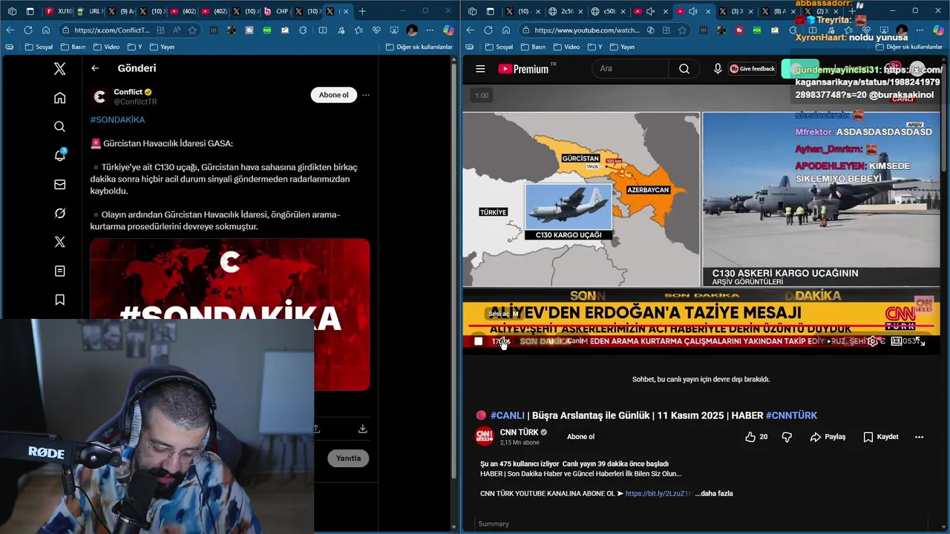Open the Lists icon in X sidebar
Image resolution: width=950 pixels, height=534 pixels.
click(x=60, y=271)
